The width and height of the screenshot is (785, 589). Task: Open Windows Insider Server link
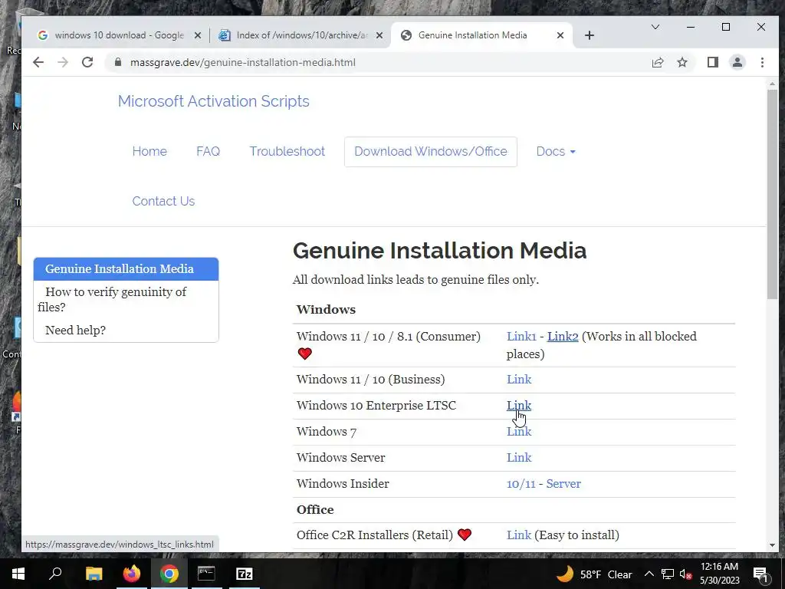(563, 483)
